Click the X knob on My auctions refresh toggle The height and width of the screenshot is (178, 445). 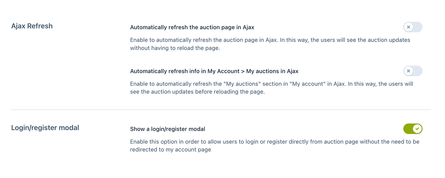point(409,71)
